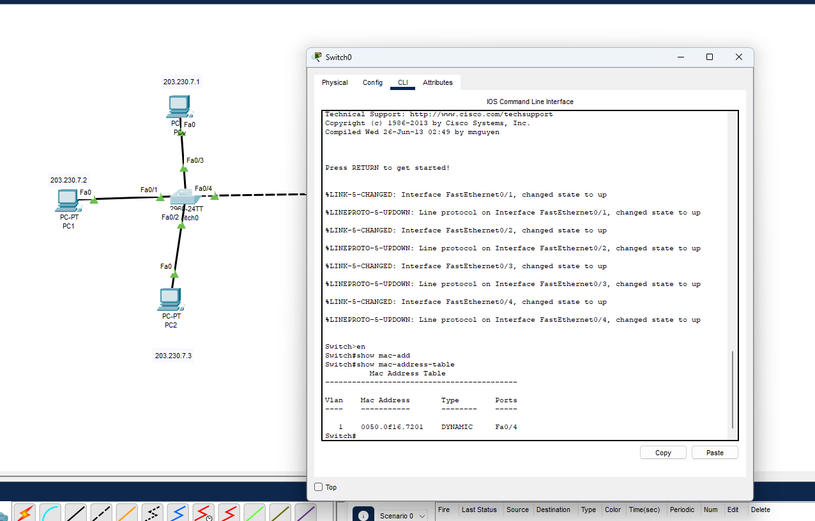Choose the dashed black copper cross-over cable
This screenshot has height=521, width=815.
[101, 513]
